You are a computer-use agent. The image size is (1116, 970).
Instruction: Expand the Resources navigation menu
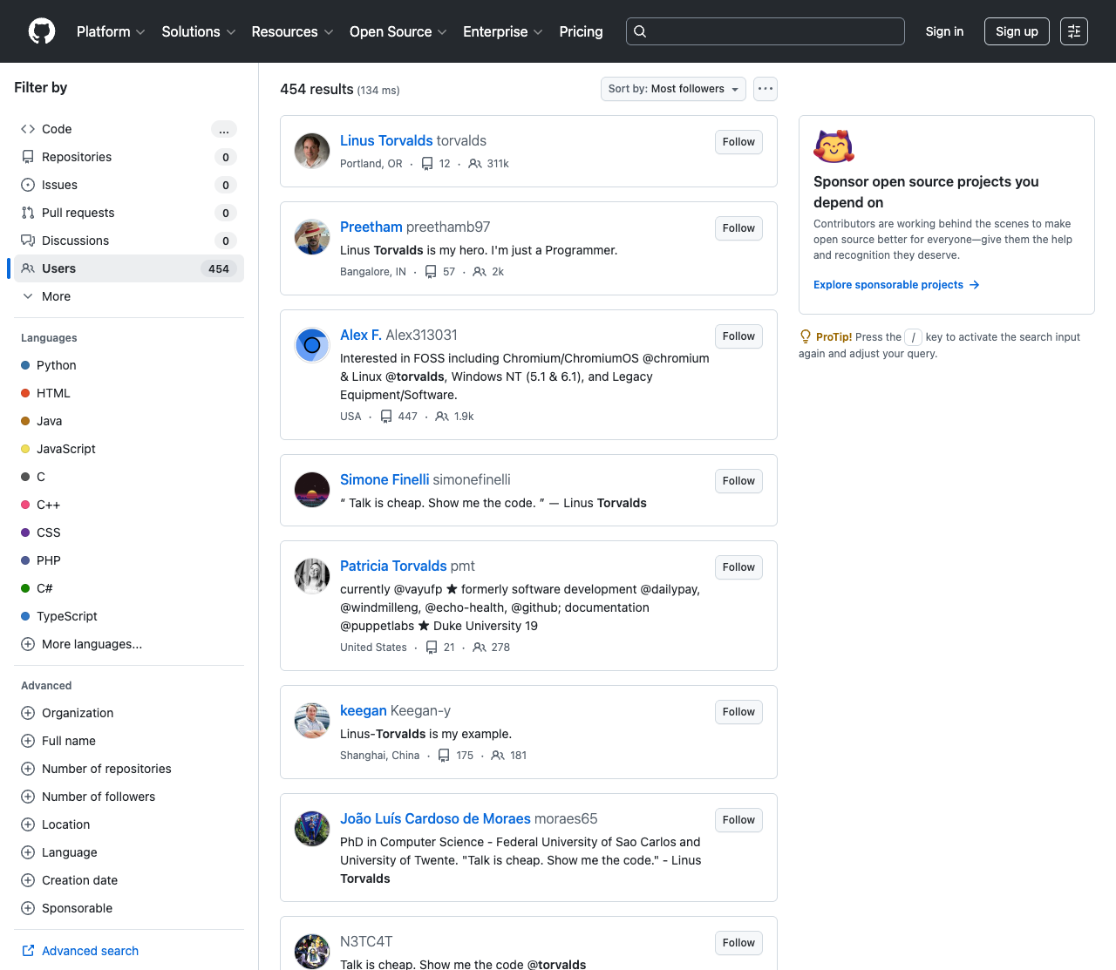[x=292, y=31]
